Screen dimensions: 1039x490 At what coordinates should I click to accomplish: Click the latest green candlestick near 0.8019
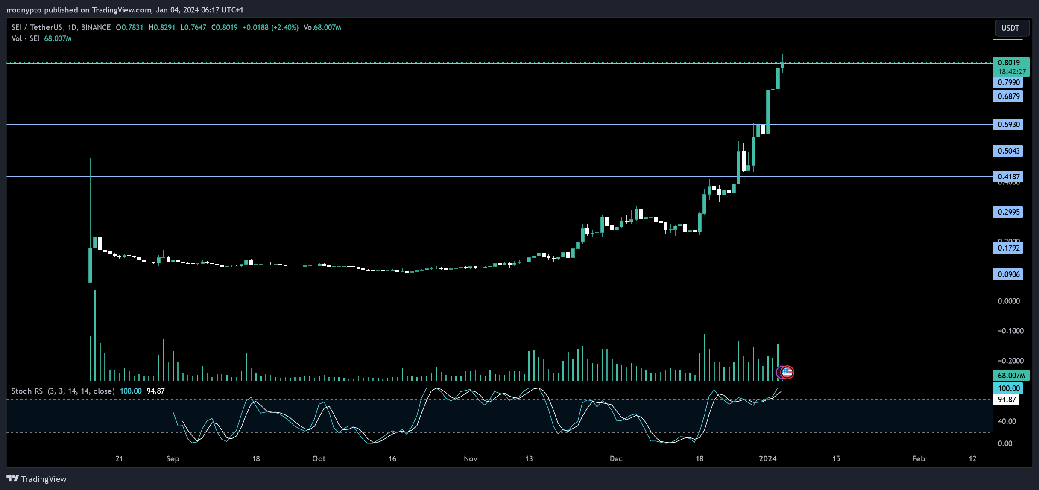click(x=782, y=65)
